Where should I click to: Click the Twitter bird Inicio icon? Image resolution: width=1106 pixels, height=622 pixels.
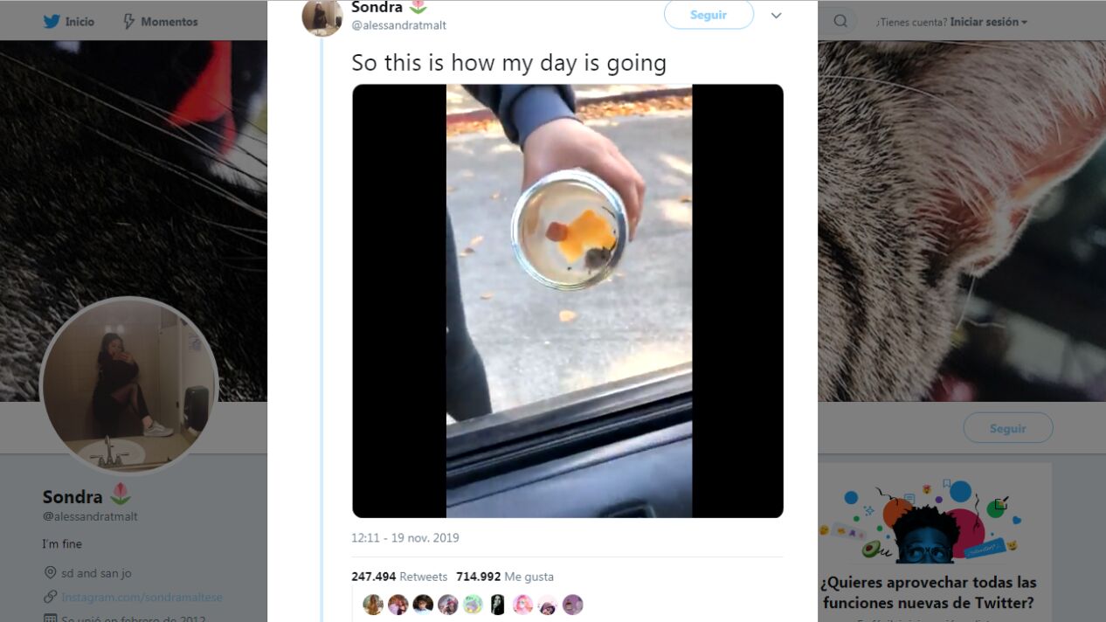pyautogui.click(x=52, y=22)
